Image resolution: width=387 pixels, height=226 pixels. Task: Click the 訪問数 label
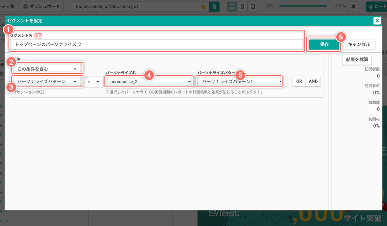coord(374,103)
